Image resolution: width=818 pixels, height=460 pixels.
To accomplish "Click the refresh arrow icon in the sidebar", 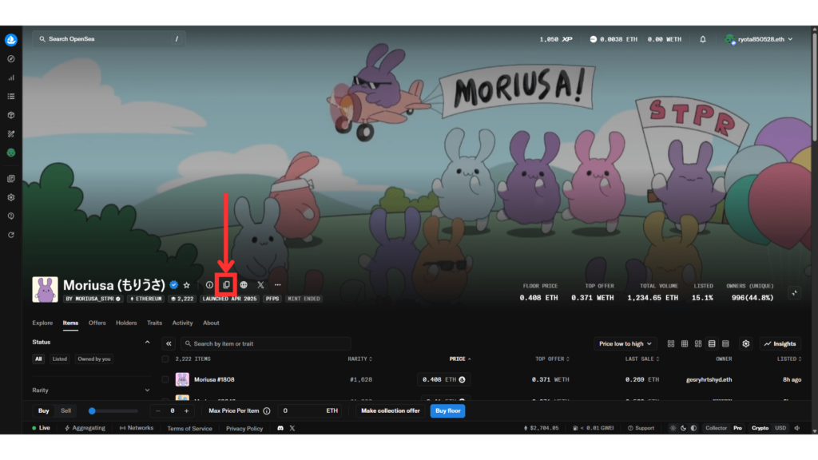I will [11, 236].
